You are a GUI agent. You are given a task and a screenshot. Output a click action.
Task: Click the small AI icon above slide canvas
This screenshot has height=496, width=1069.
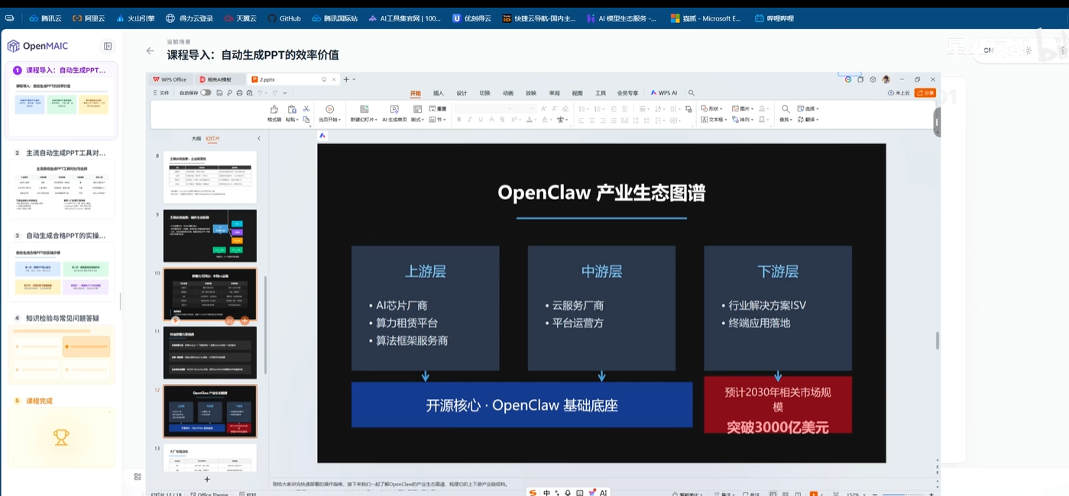(x=322, y=136)
